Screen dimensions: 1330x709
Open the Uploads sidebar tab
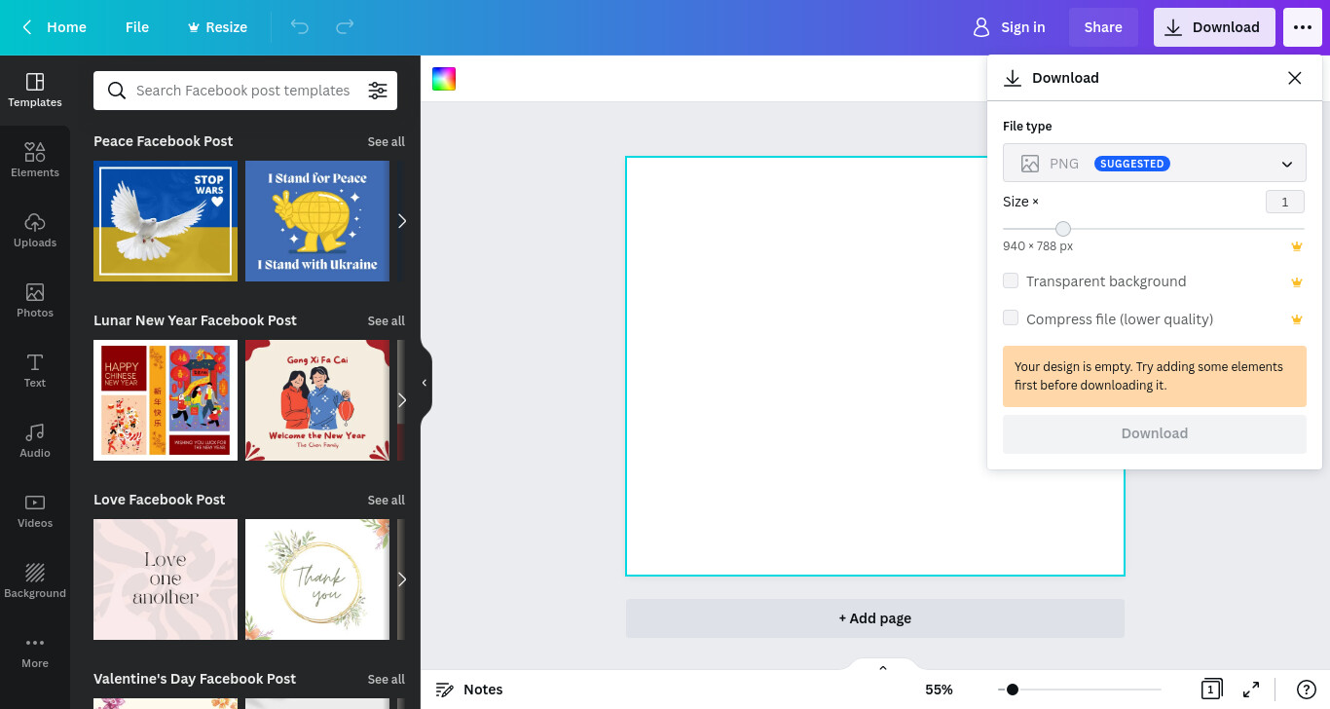pos(35,231)
